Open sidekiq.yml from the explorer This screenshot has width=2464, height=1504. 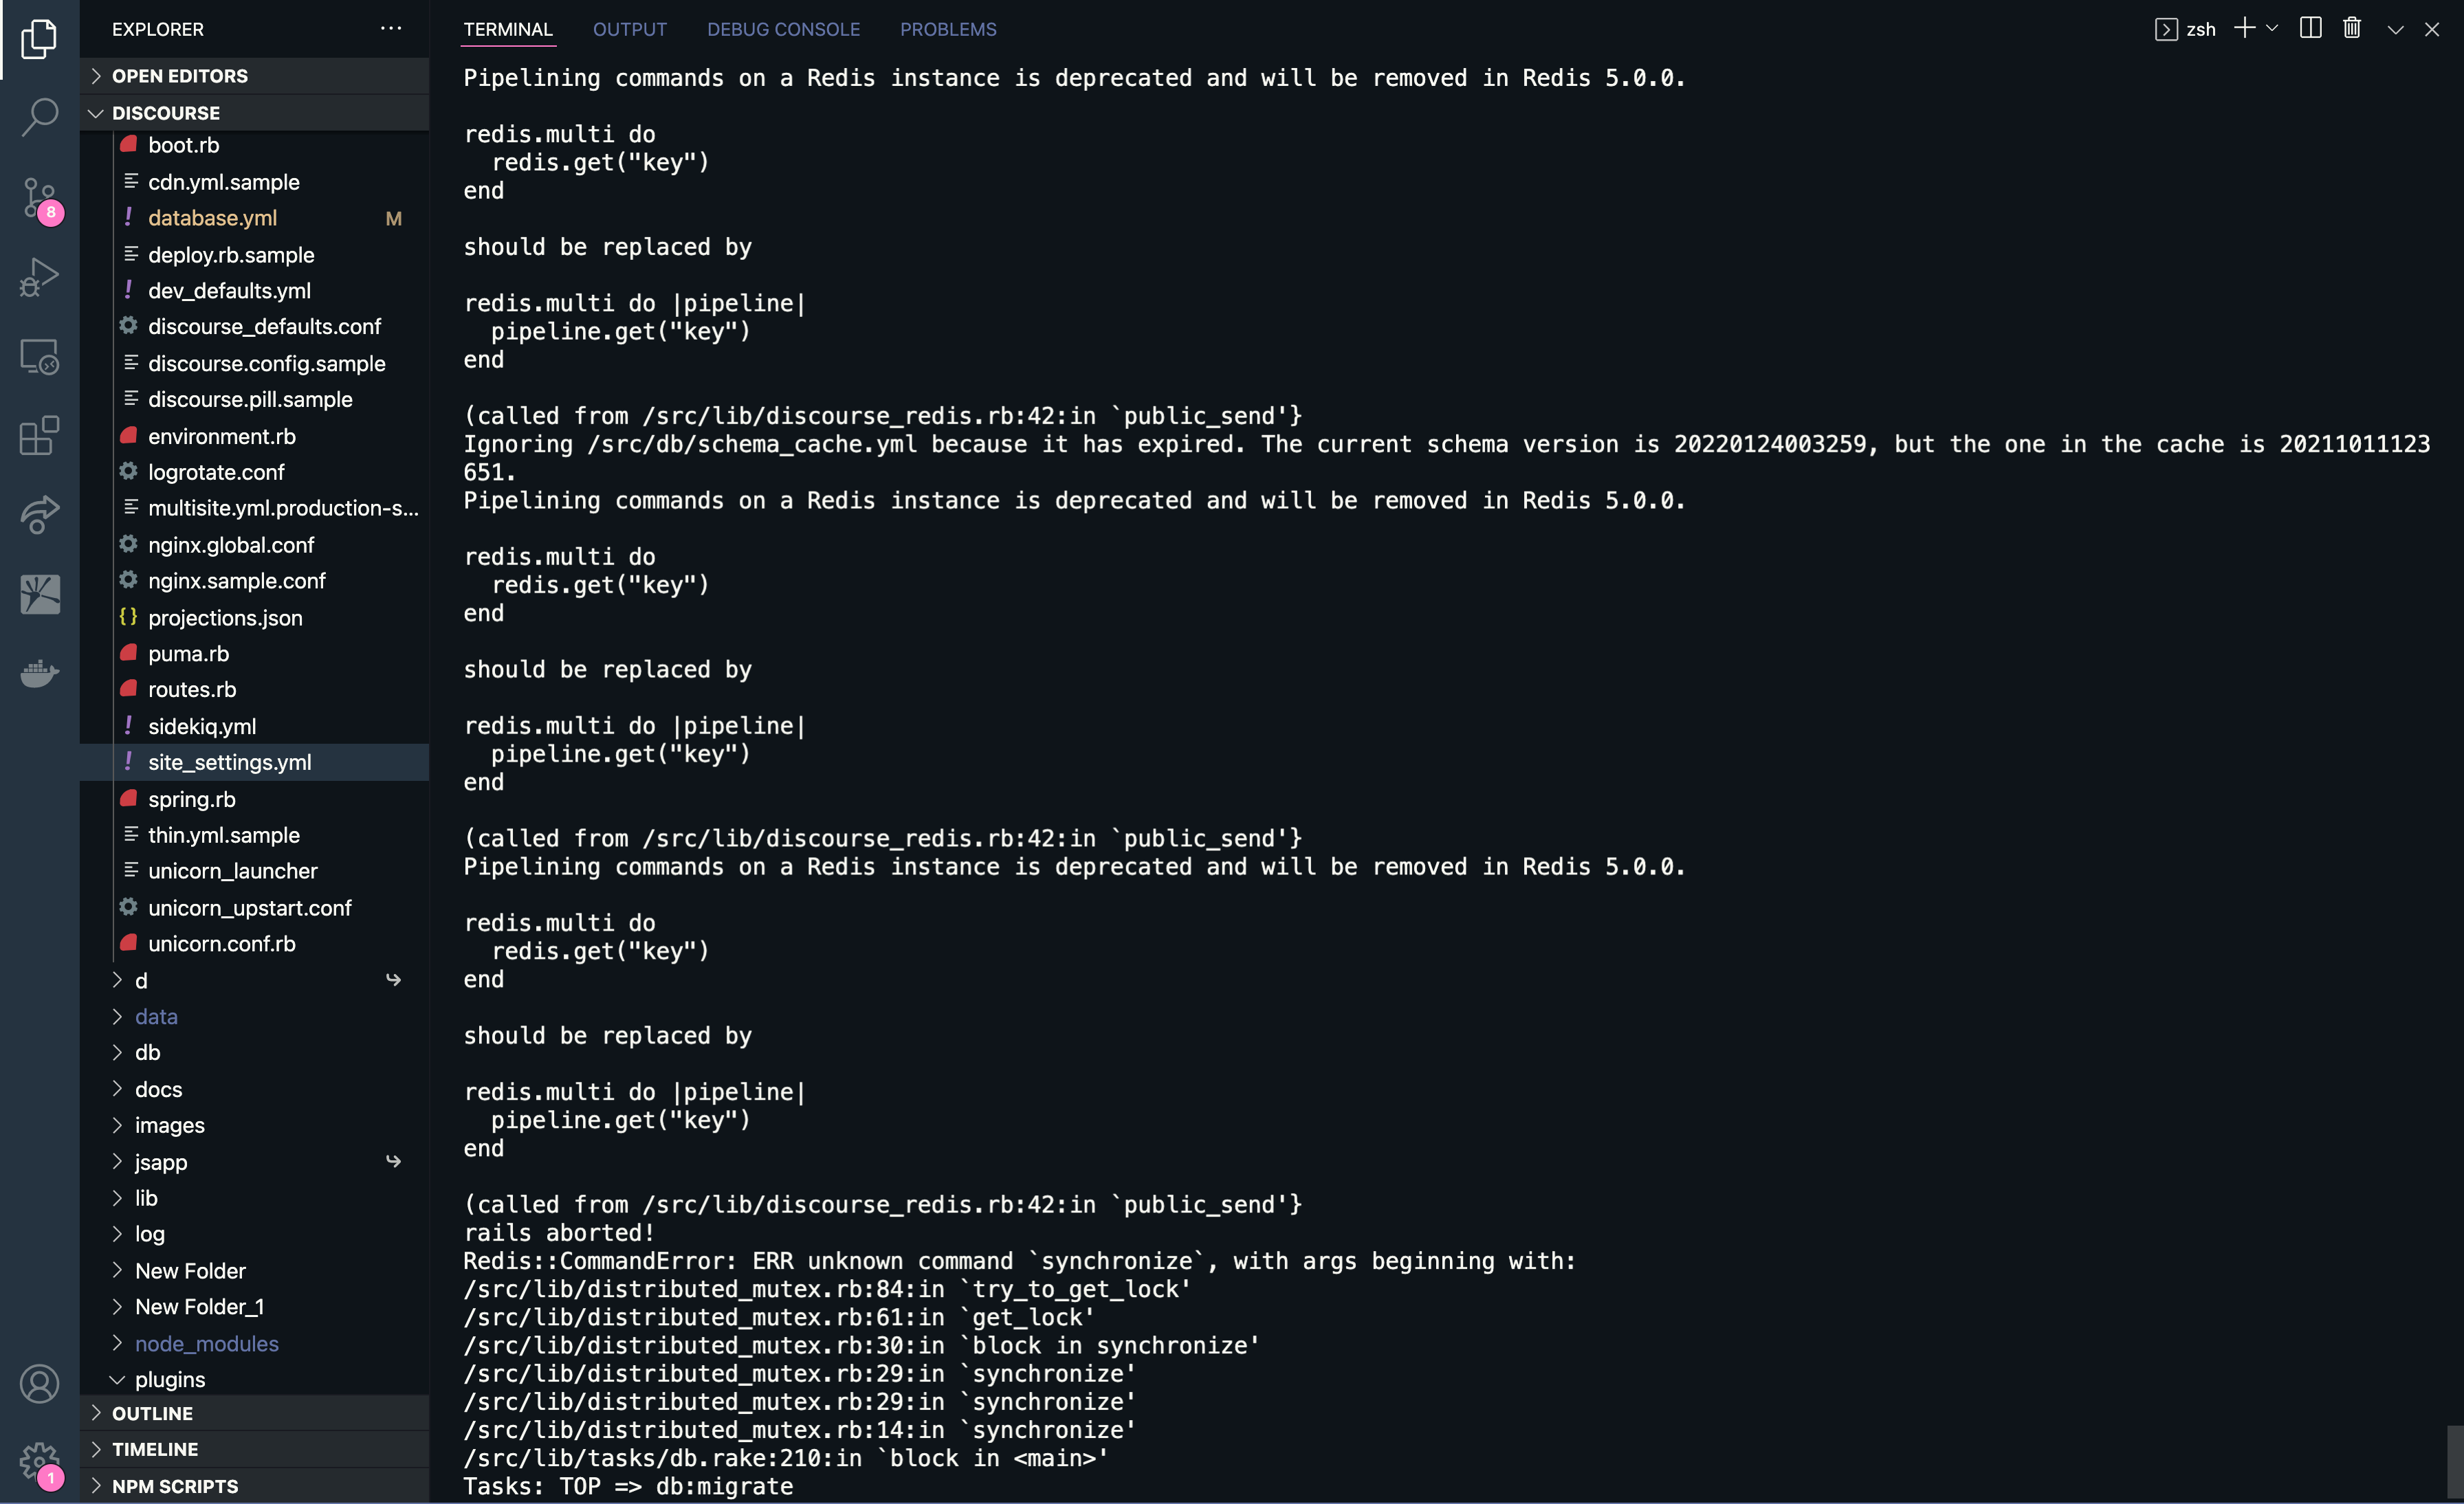pos(203,726)
